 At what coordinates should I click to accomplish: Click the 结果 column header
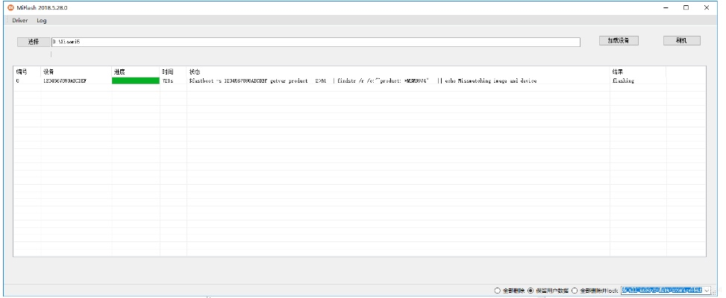618,72
